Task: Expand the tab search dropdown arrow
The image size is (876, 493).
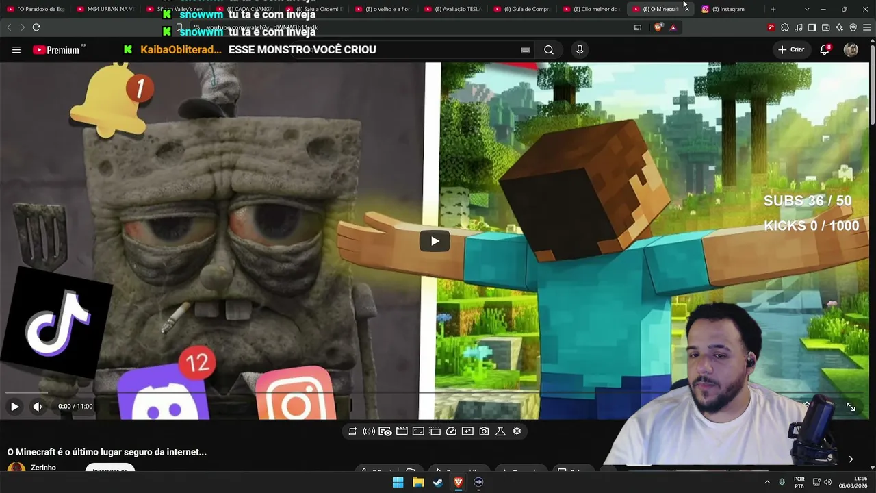Action: [807, 9]
